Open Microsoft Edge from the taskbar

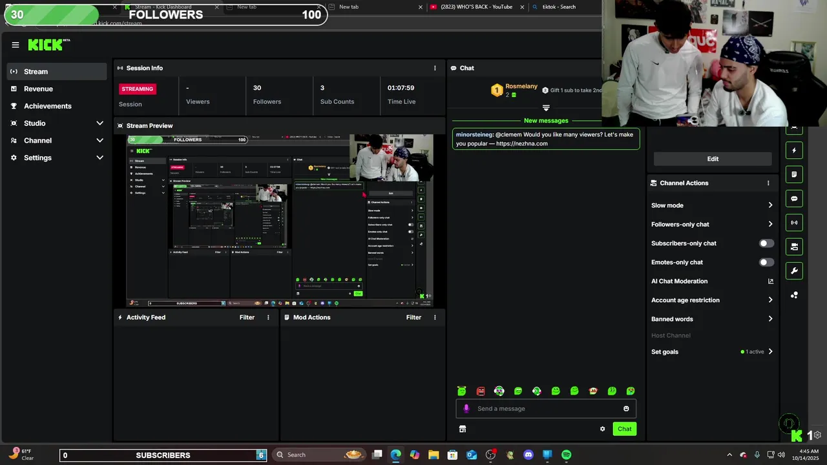tap(395, 455)
